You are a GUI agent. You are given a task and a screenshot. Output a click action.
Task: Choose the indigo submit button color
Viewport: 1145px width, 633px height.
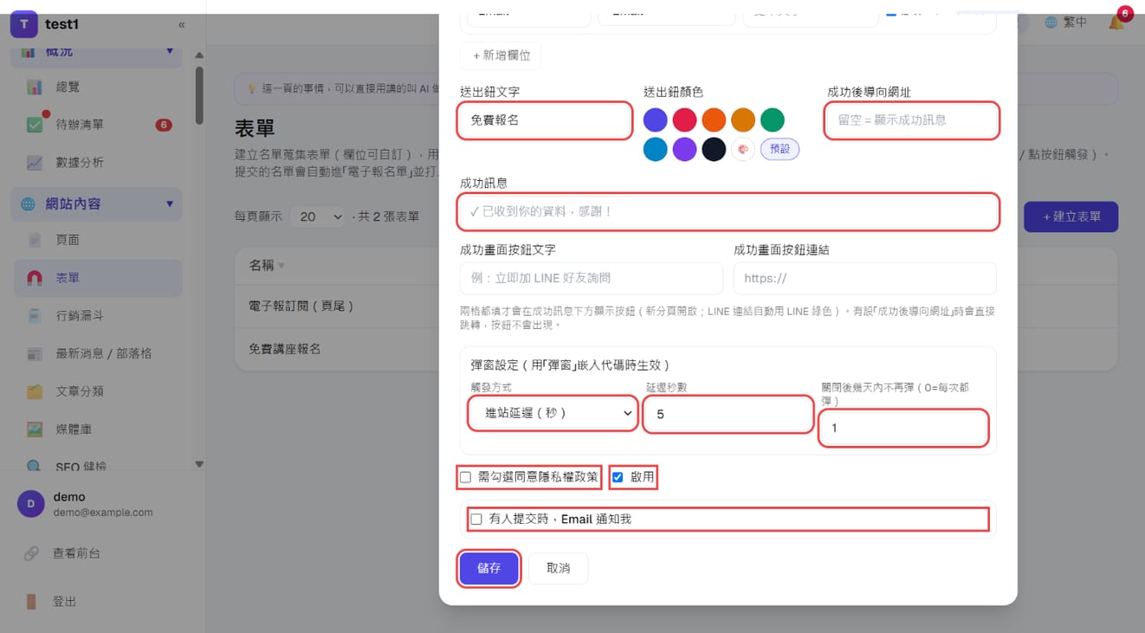pyautogui.click(x=656, y=119)
